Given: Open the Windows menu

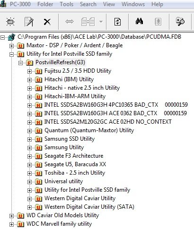Looking at the screenshot, I should pos(133,4).
